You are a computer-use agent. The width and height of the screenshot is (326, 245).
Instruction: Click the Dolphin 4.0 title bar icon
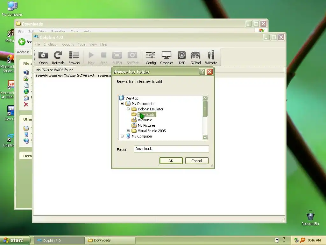pos(36,37)
